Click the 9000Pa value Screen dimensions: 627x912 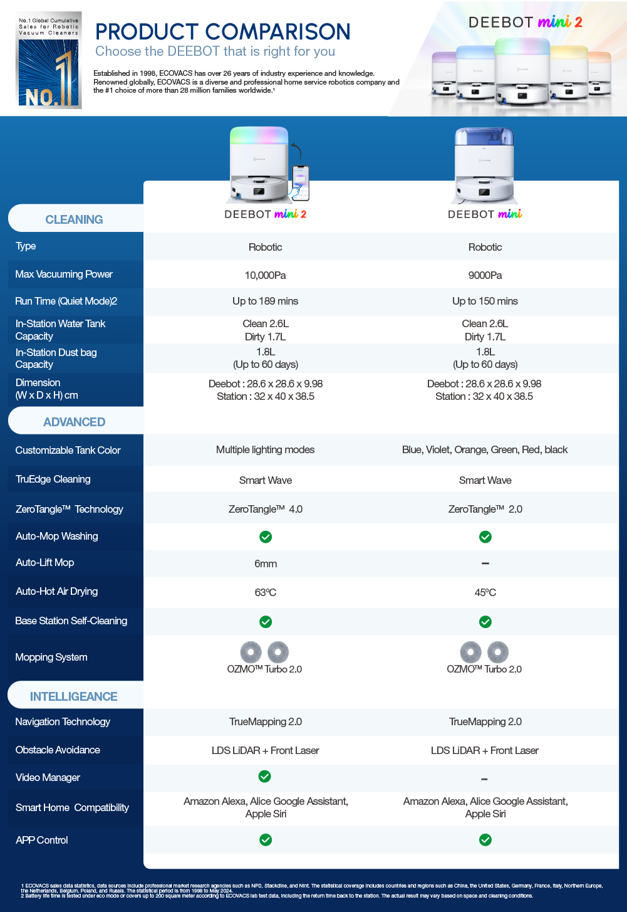tap(485, 275)
